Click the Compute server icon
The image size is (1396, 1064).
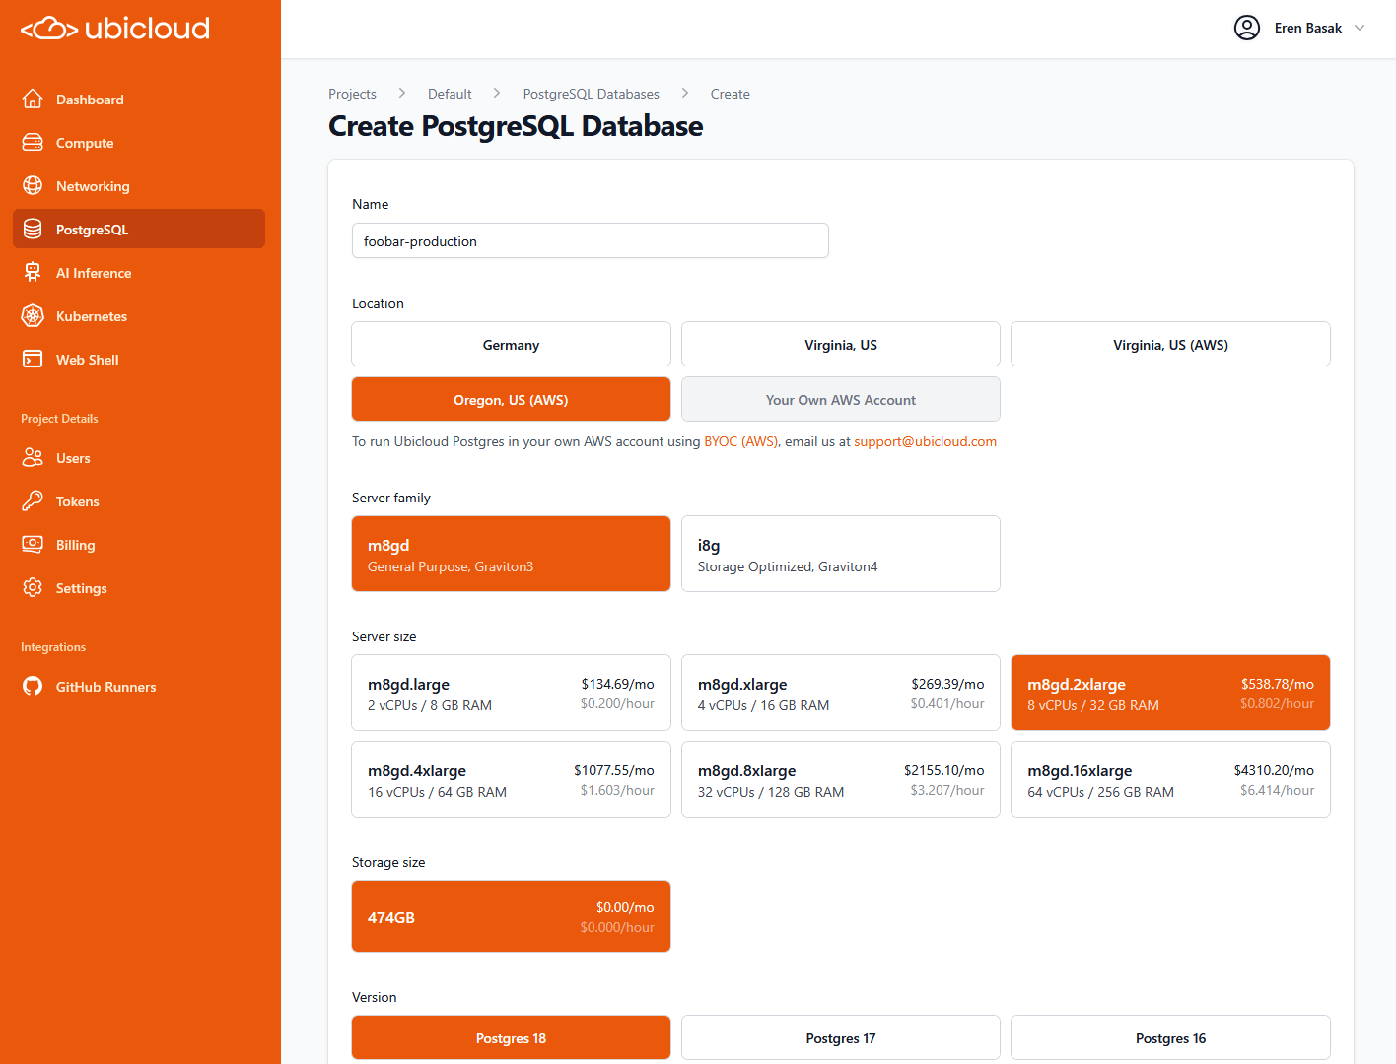click(33, 143)
